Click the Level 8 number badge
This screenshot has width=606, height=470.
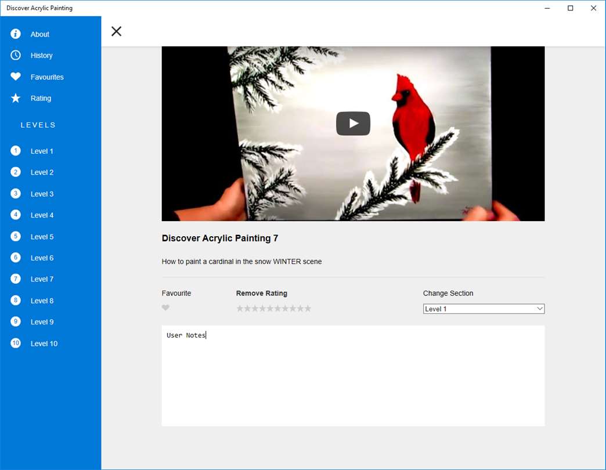click(16, 300)
